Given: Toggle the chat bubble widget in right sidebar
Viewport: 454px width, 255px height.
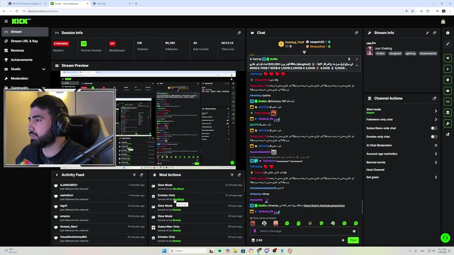Looking at the screenshot, I should click(448, 91).
